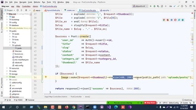
Task: Run with coverage icon in the toolbar
Action: pyautogui.click(x=158, y=6)
